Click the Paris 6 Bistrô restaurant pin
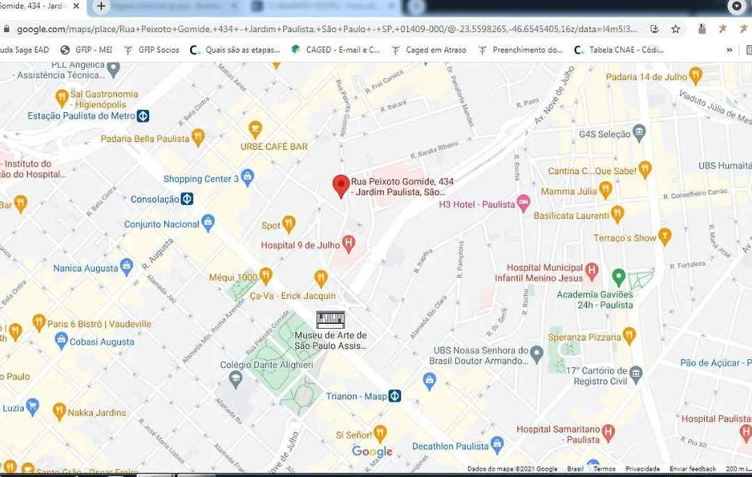The height and width of the screenshot is (477, 752). [39, 322]
